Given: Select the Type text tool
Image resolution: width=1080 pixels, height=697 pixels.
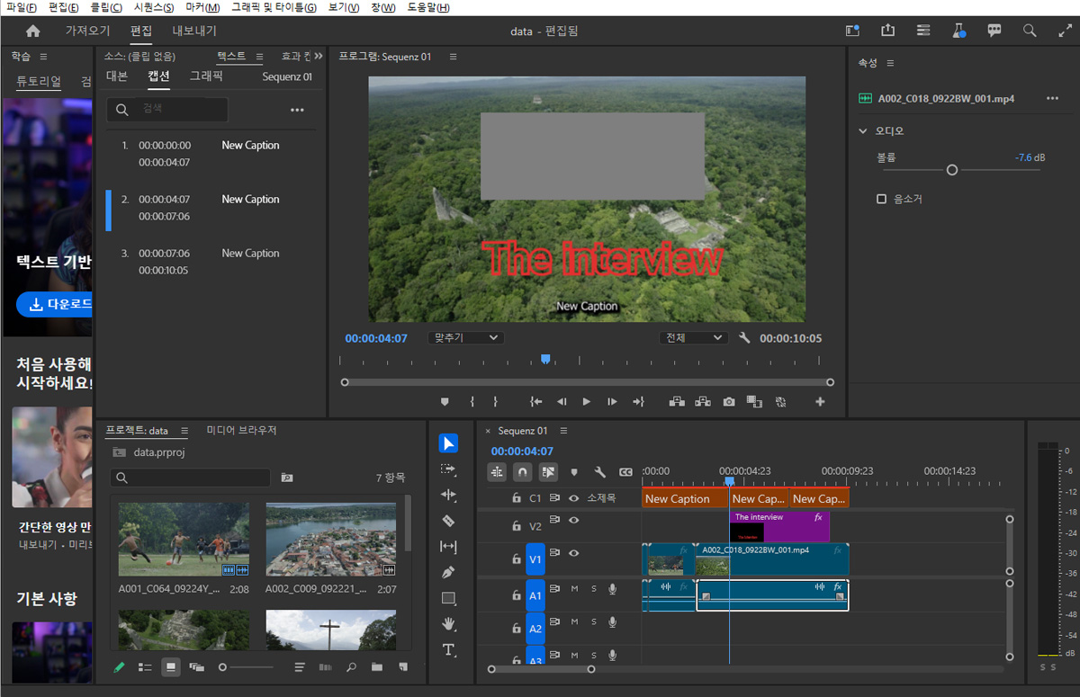Looking at the screenshot, I should point(448,649).
